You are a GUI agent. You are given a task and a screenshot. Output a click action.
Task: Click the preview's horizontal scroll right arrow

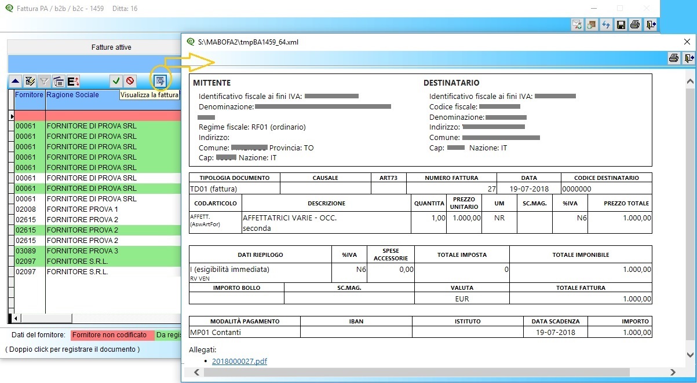pos(673,373)
